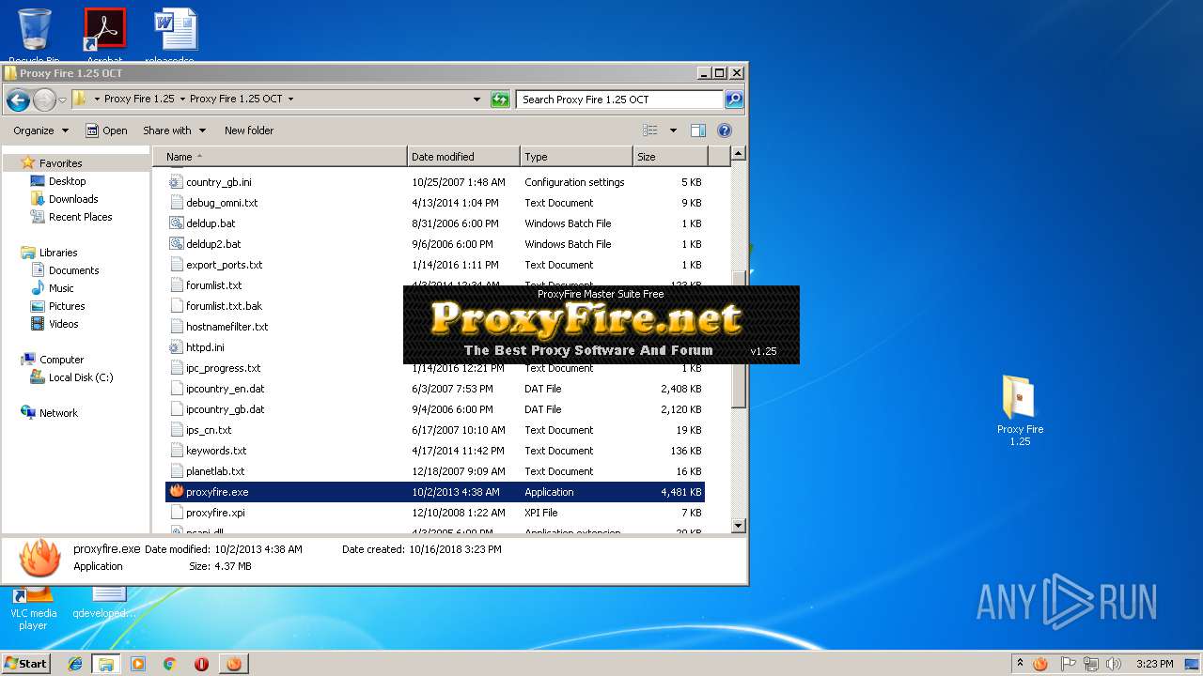Select the keywords.txt file
Image resolution: width=1203 pixels, height=676 pixels.
(435, 451)
